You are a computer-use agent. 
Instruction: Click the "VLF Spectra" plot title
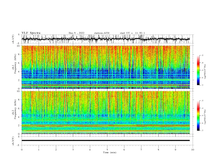31,33
